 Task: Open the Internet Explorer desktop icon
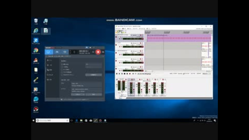coord(36,31)
